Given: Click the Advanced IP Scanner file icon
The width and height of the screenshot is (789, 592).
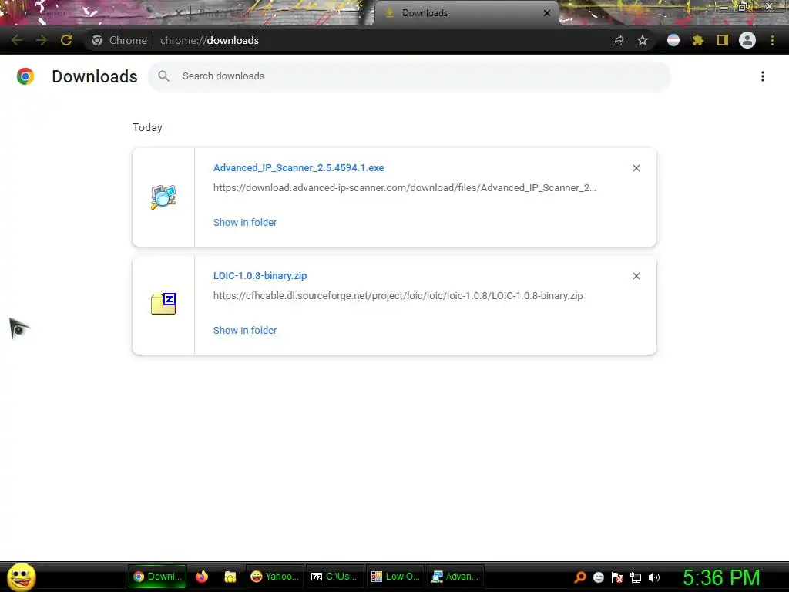Looking at the screenshot, I should pyautogui.click(x=163, y=197).
